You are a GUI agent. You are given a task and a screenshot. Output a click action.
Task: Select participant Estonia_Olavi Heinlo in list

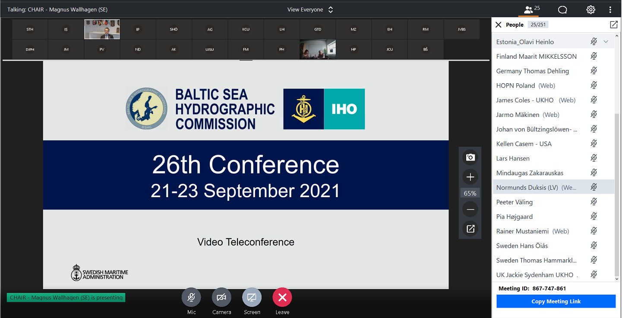[x=553, y=42]
